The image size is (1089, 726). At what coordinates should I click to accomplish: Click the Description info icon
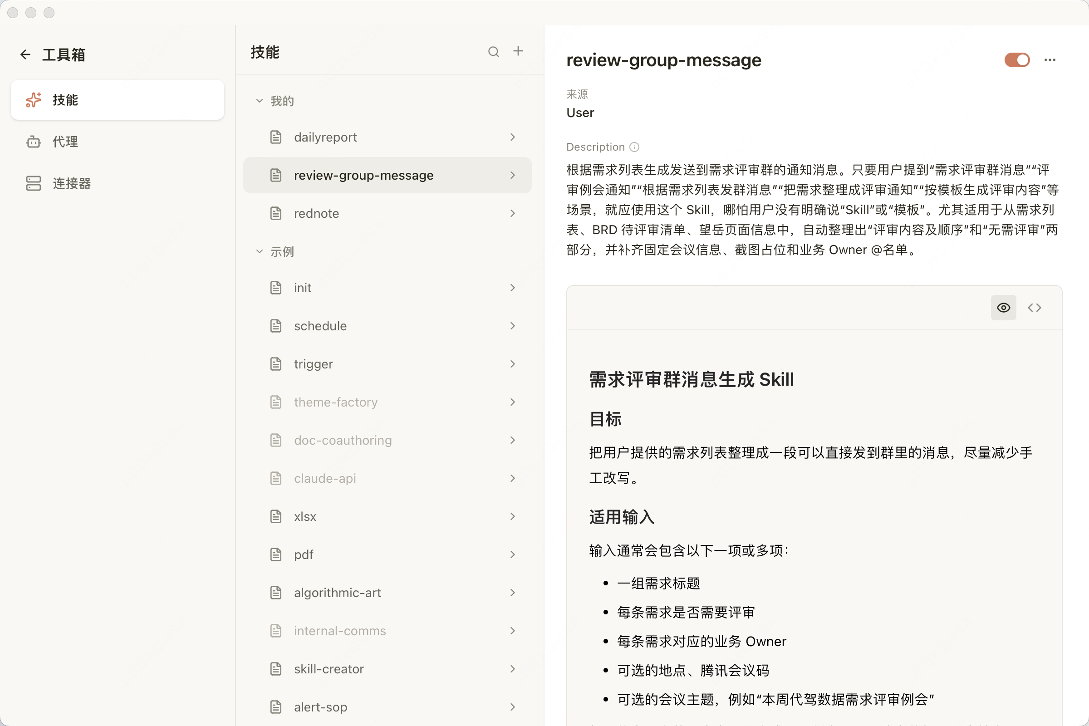click(x=635, y=147)
